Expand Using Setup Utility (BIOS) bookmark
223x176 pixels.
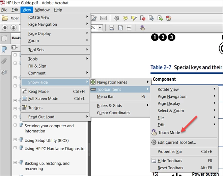click(15, 140)
